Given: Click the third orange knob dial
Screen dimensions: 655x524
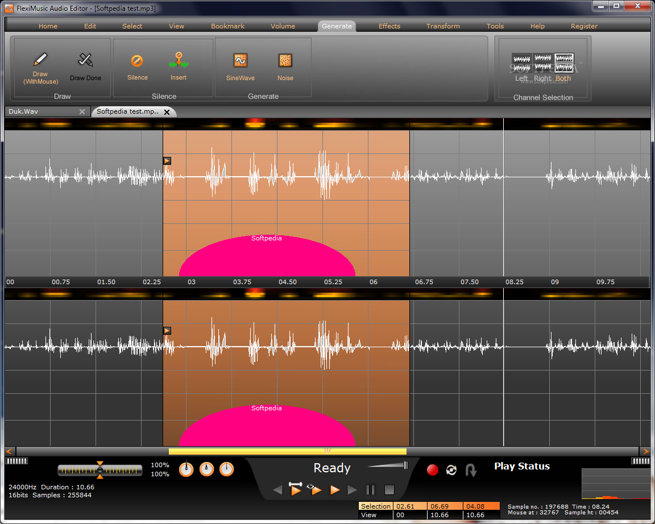Looking at the screenshot, I should tap(226, 469).
